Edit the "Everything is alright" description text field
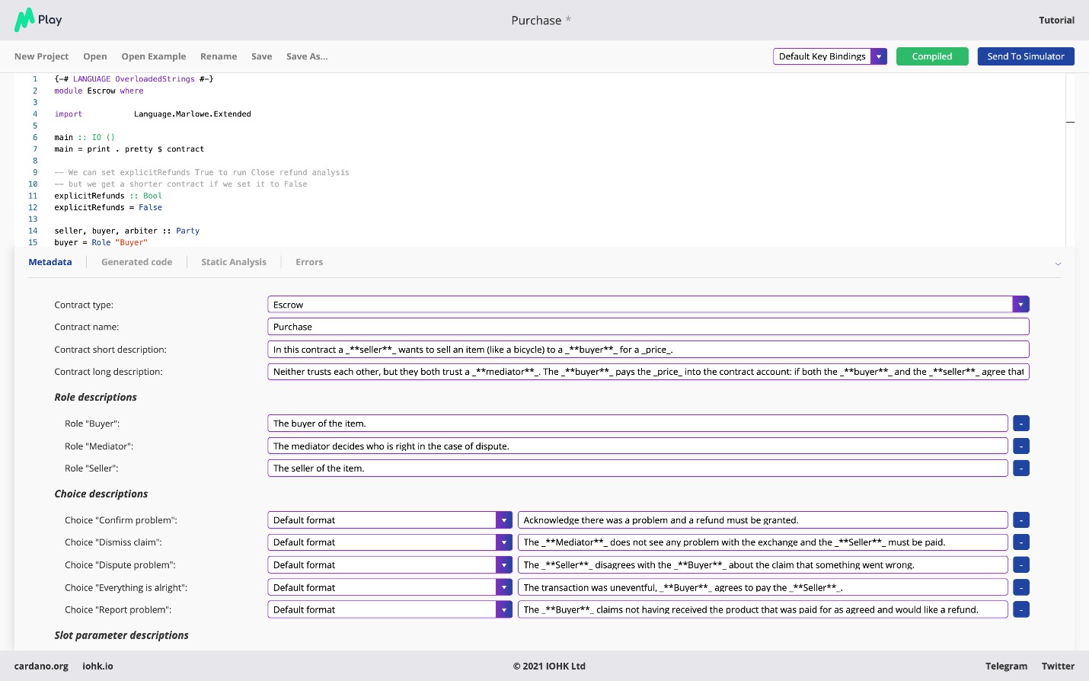The image size is (1089, 681). pyautogui.click(x=763, y=587)
